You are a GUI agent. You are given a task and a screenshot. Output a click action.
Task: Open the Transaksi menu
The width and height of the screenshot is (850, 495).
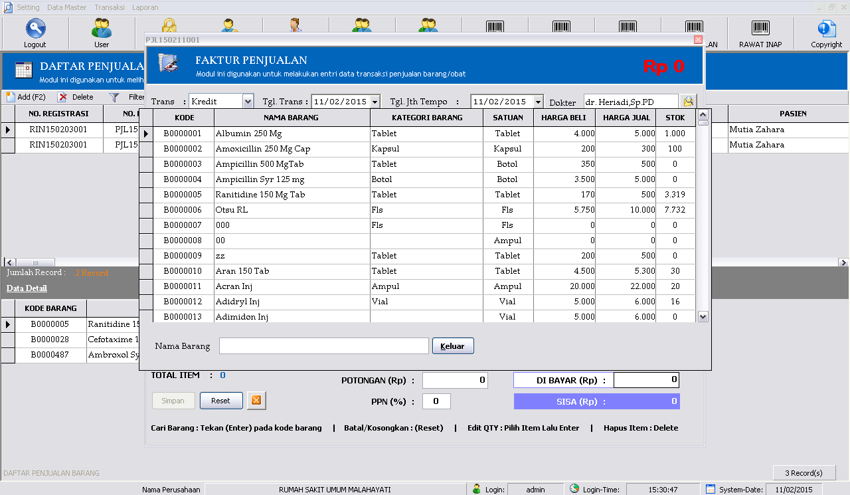point(110,7)
